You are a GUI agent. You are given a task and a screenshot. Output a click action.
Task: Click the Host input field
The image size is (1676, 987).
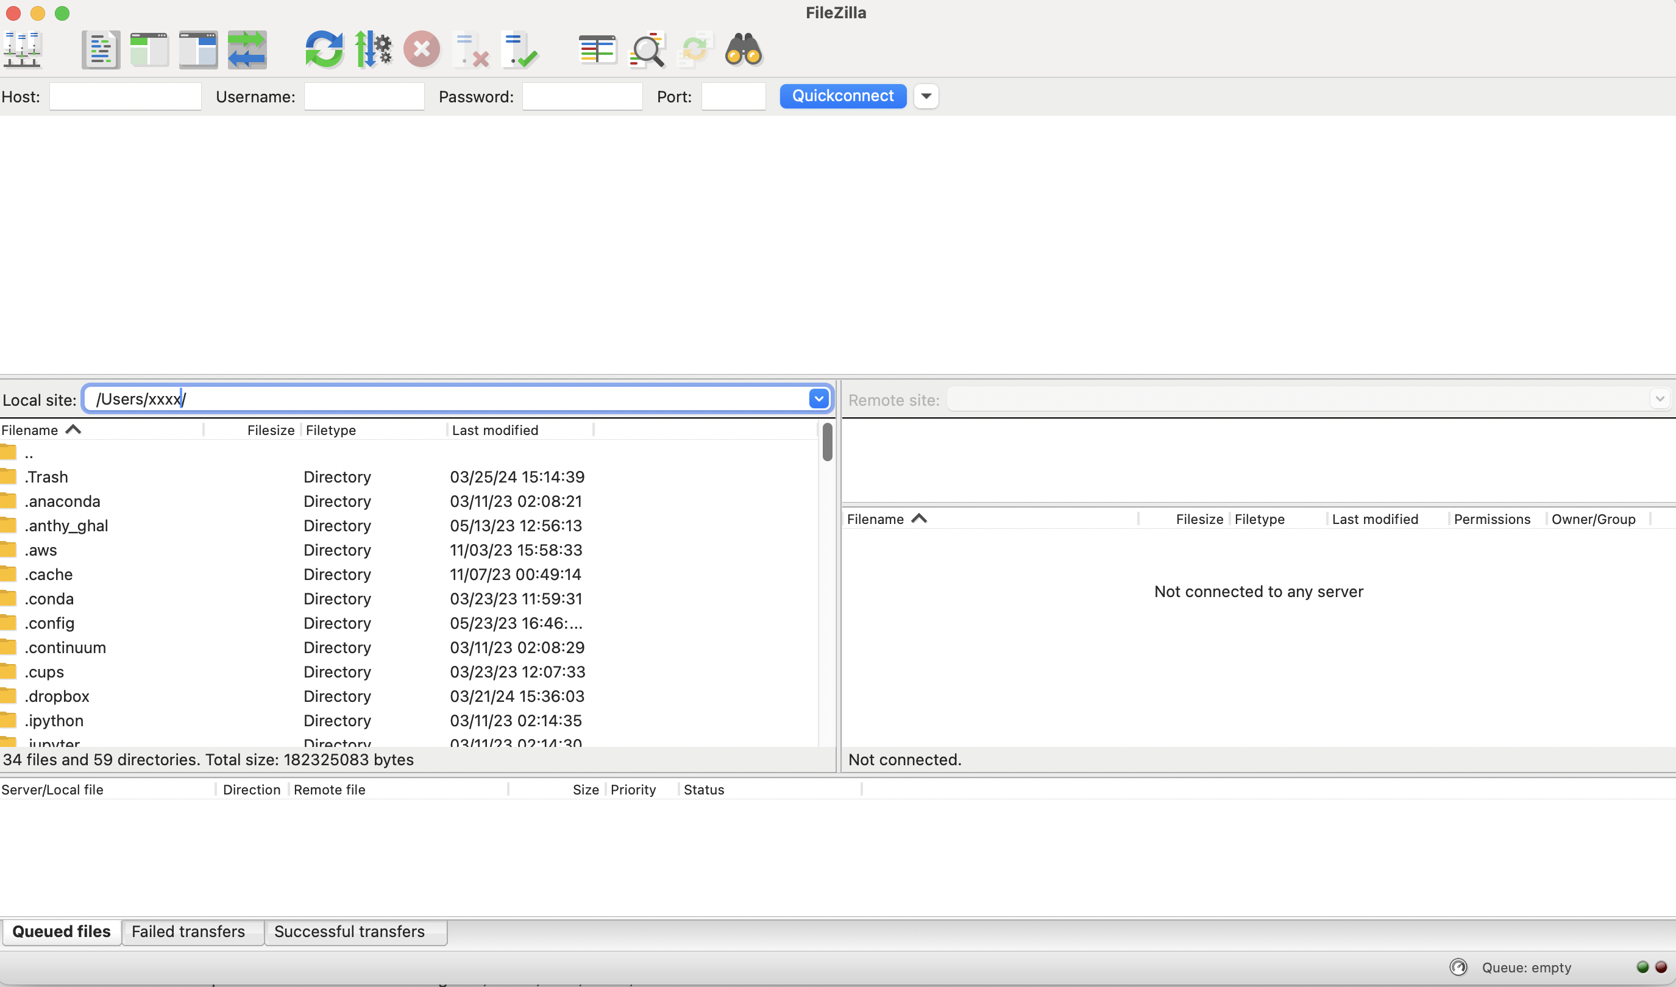point(125,97)
